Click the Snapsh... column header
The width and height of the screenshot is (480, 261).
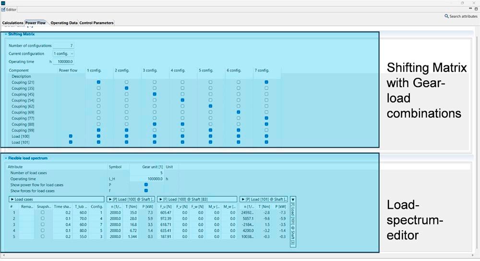[44, 206]
